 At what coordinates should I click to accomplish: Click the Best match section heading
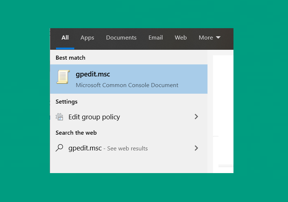point(70,58)
